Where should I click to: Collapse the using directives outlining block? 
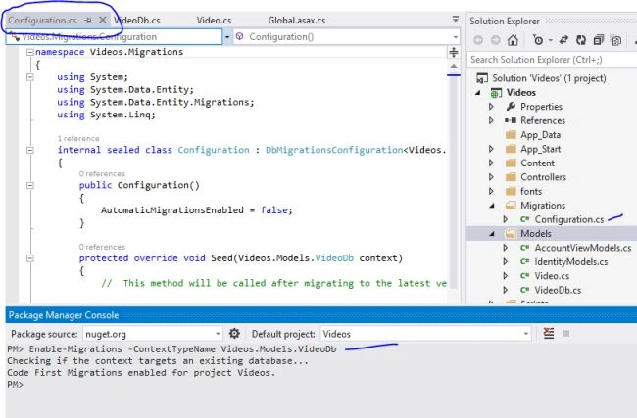coord(29,77)
